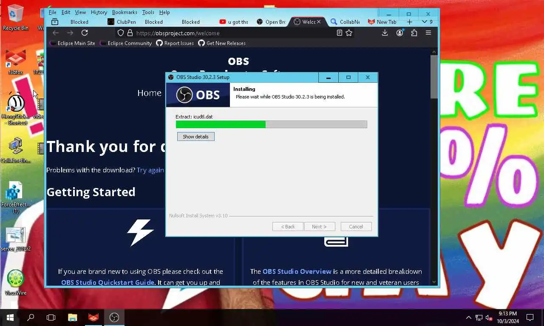This screenshot has width=544, height=326.
Task: Open the OBS Studio Quickstart Guide link
Action: 108,282
